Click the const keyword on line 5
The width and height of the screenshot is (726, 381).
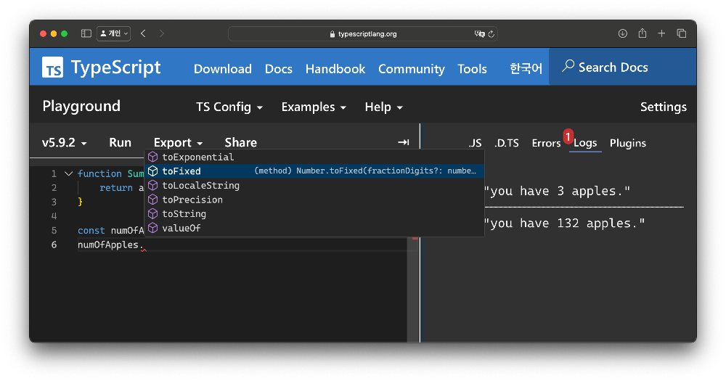pos(91,231)
